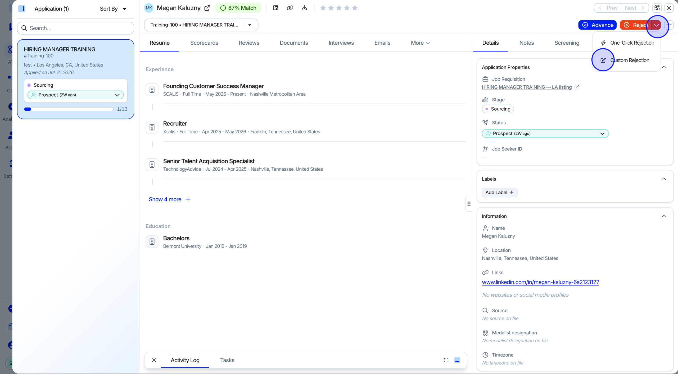Go to Next candidate
The height and width of the screenshot is (374, 678).
635,8
